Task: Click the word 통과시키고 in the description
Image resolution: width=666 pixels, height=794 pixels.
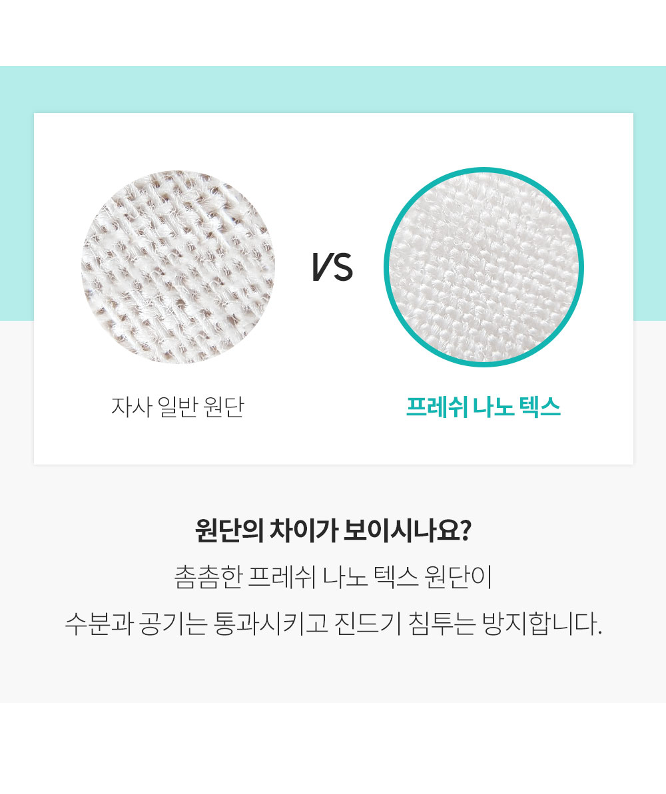Action: point(270,624)
